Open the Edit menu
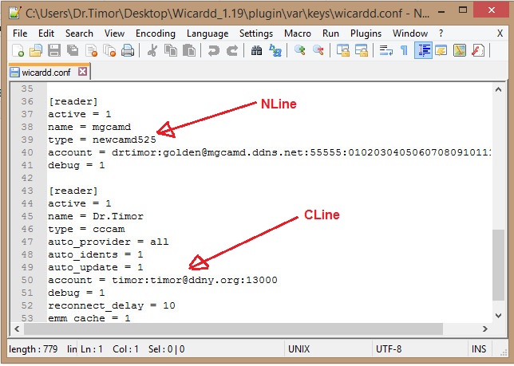The width and height of the screenshot is (514, 366). (46, 33)
